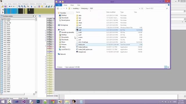This screenshot has height=104, width=186.
Task: Refresh the Explorer folder view
Action: point(142,8)
